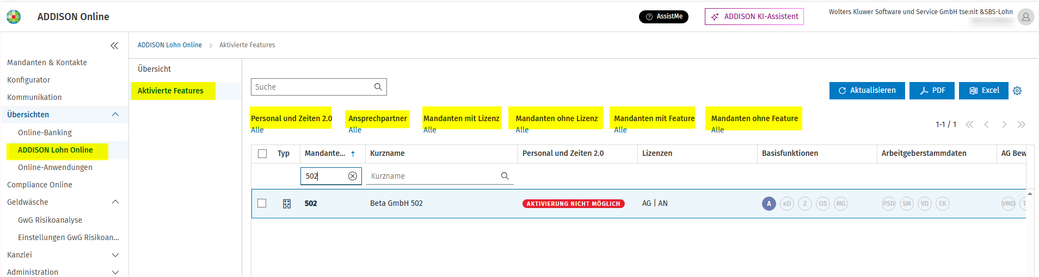Click the Kurzname filter search icon
This screenshot has width=1039, height=277.
click(x=505, y=176)
